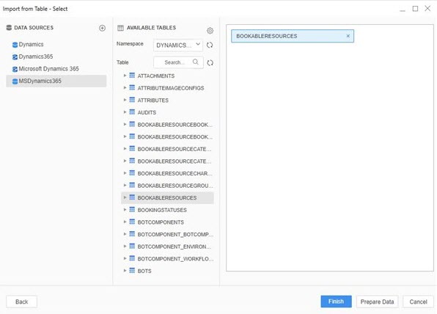Select the Dynamics365 data source
Image resolution: width=437 pixels, height=314 pixels.
point(36,56)
